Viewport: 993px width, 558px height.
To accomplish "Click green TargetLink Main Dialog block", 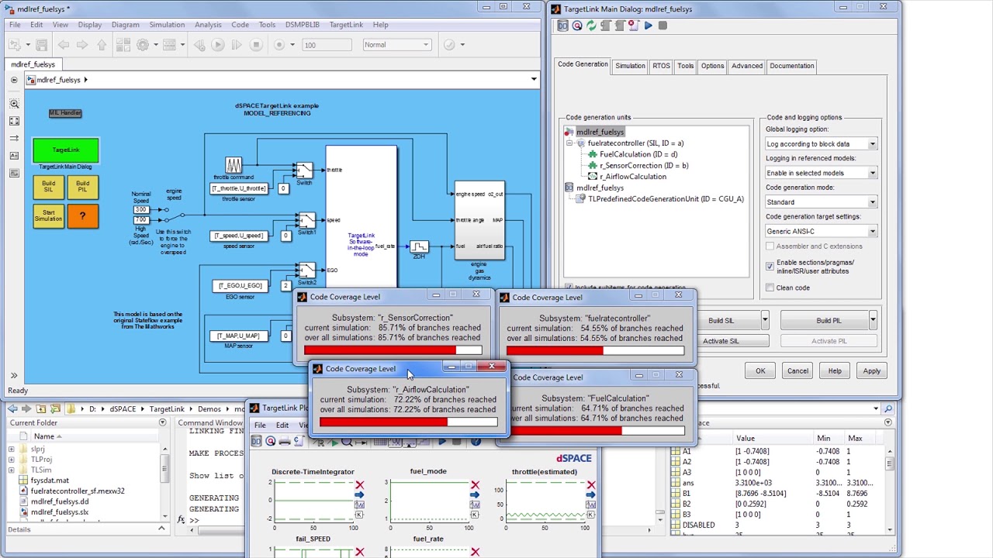I will click(65, 150).
